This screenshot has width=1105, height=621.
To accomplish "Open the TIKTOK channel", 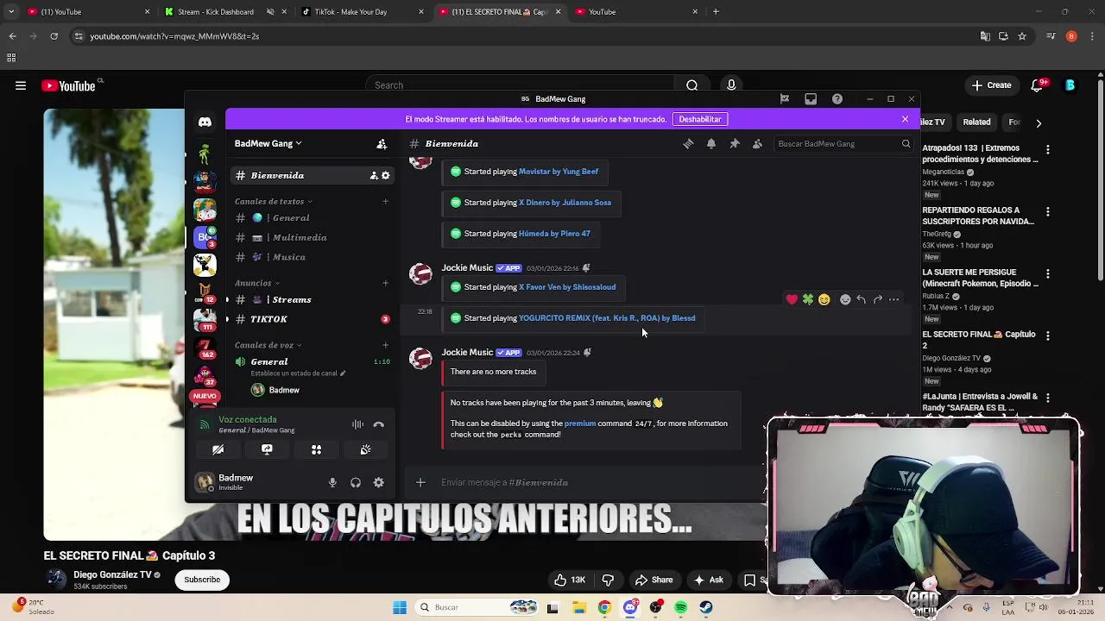I will point(311,320).
